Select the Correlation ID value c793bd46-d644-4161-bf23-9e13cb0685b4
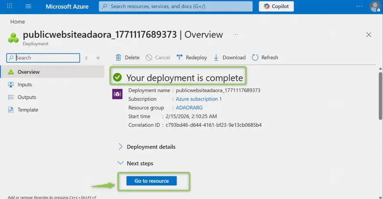 click(214, 125)
